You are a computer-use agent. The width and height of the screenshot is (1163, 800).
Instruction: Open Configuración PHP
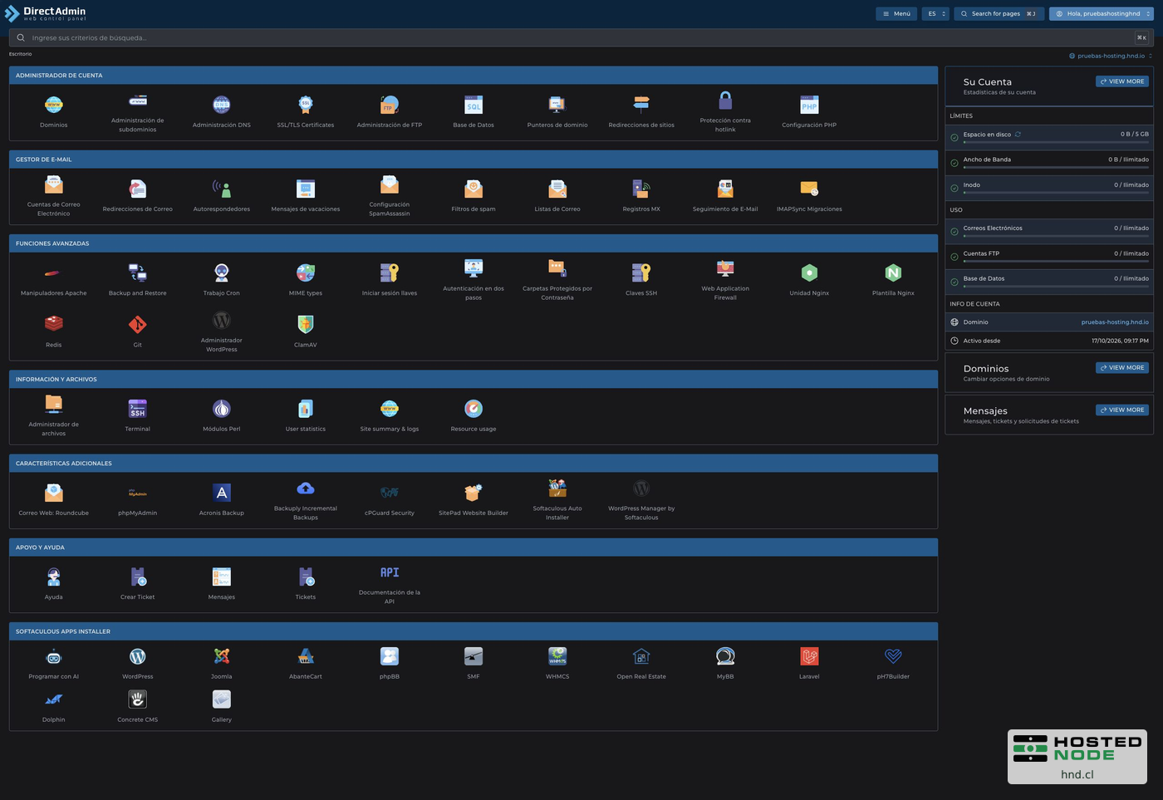click(x=809, y=105)
